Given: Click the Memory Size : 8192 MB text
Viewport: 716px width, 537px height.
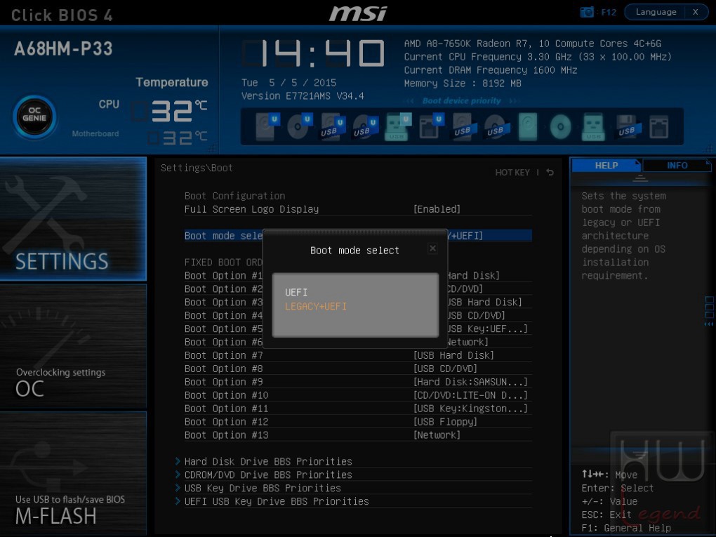Looking at the screenshot, I should (x=463, y=84).
